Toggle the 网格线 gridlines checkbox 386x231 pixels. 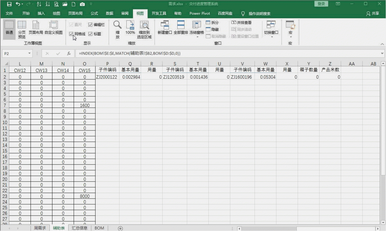[71, 34]
